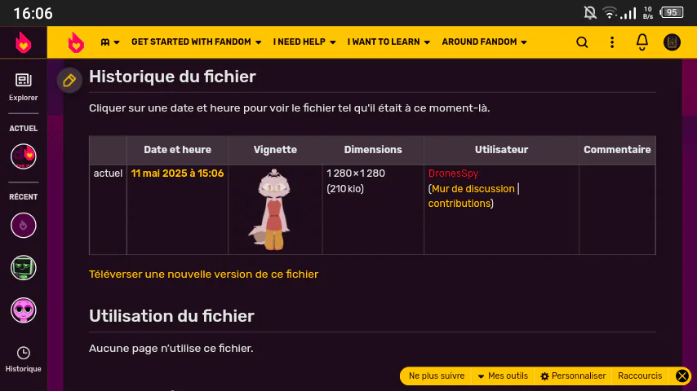This screenshot has width=697, height=391.
Task: Click the Utilisateur column header
Action: [x=501, y=150]
